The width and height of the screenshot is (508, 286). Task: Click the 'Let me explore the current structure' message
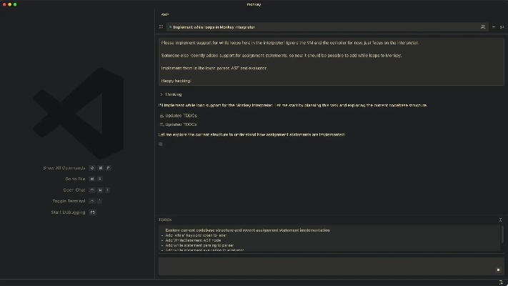pos(251,134)
